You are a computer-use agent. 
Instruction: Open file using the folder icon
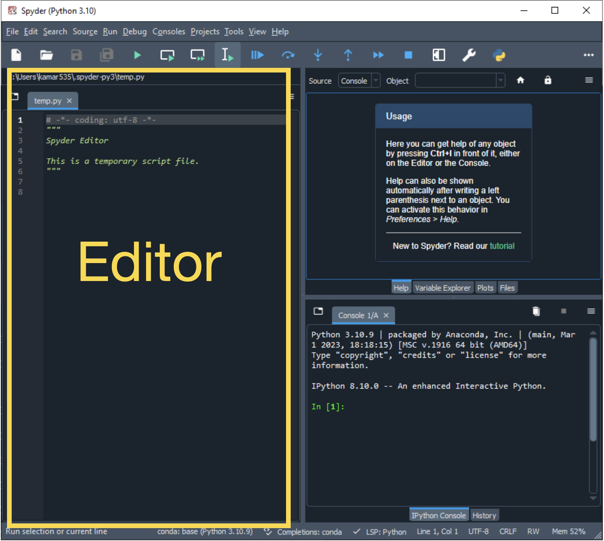(x=46, y=55)
